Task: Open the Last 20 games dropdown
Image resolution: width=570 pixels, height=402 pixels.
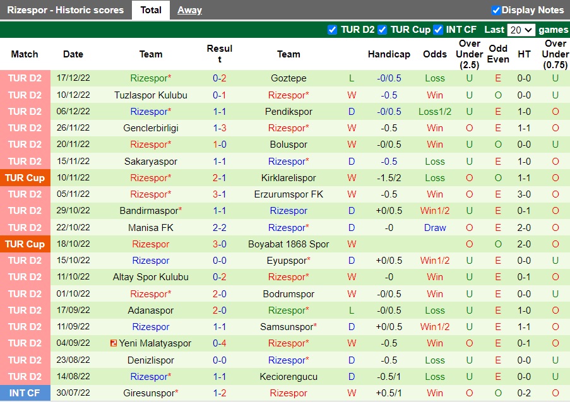Action: (521, 30)
